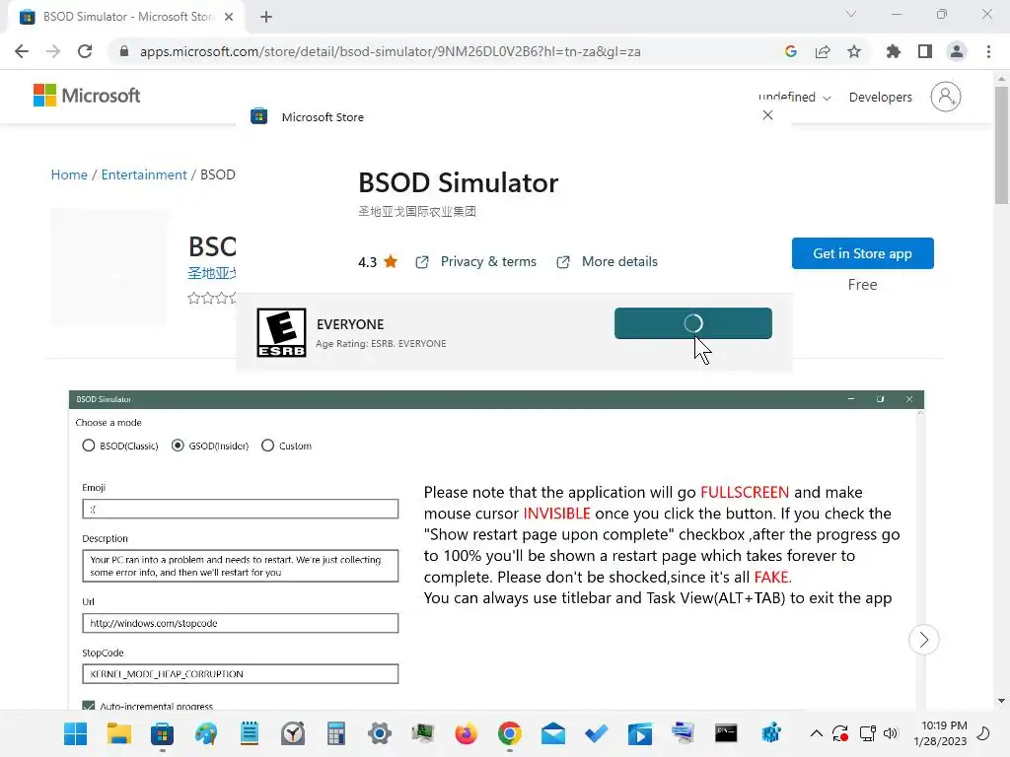This screenshot has width=1010, height=757.
Task: Click Get in Store app button
Action: pos(862,253)
